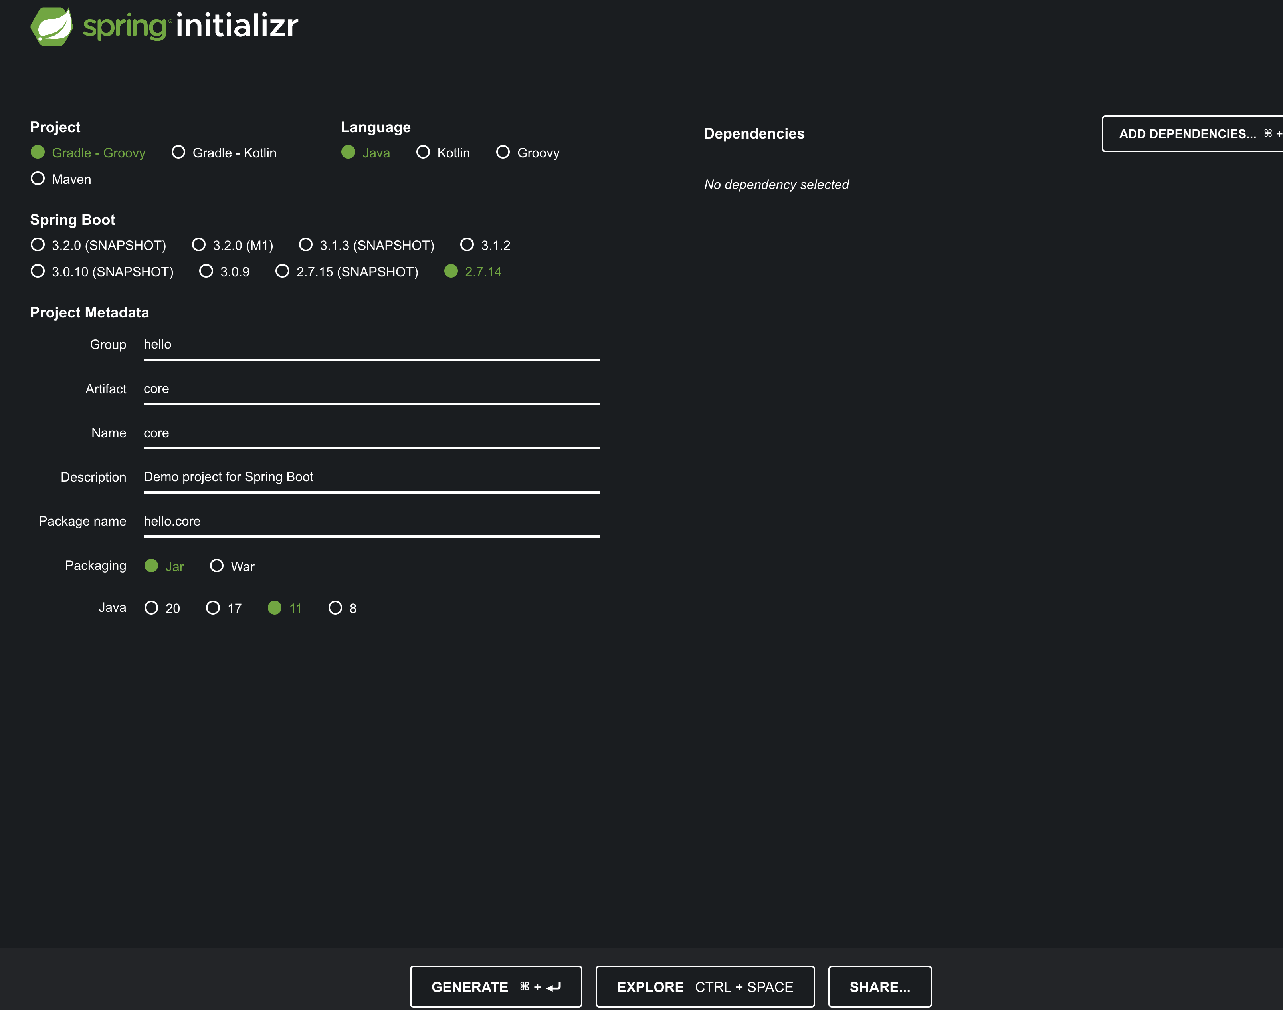The height and width of the screenshot is (1010, 1283).
Task: Choose Java version 11
Action: pyautogui.click(x=285, y=608)
